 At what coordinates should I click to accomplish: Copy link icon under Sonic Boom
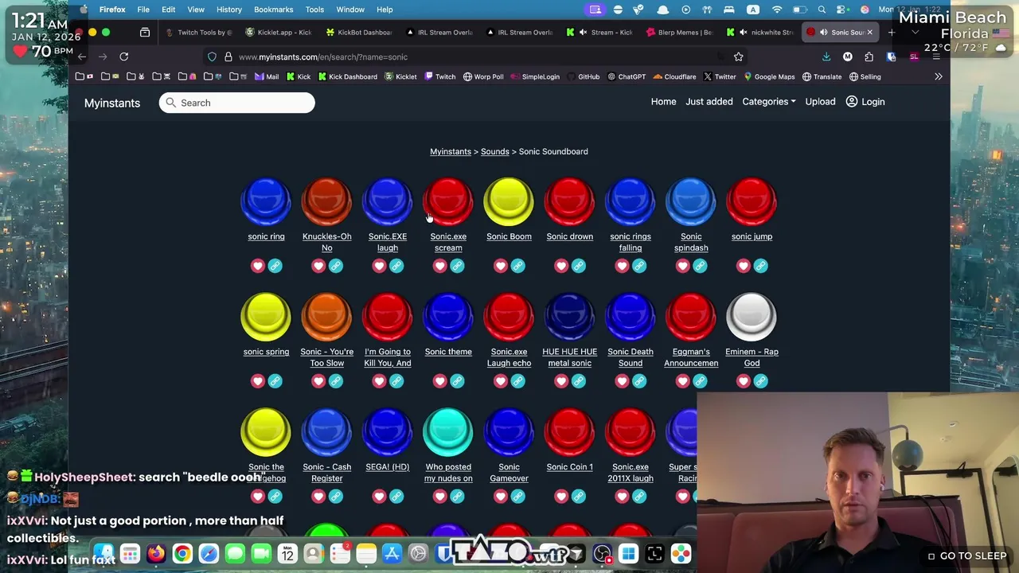click(x=517, y=266)
